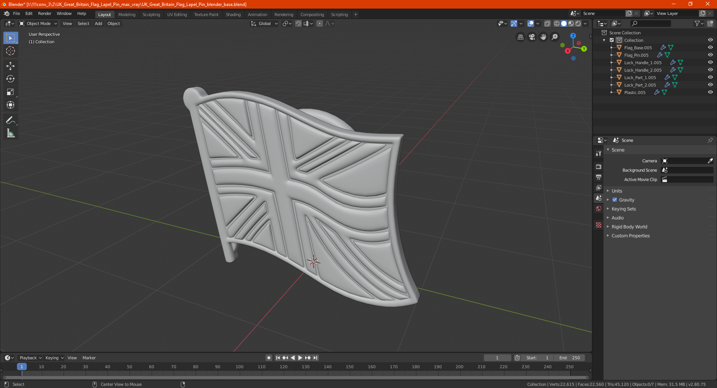Add a new workspace with plus button
The image size is (717, 388).
pyautogui.click(x=356, y=15)
